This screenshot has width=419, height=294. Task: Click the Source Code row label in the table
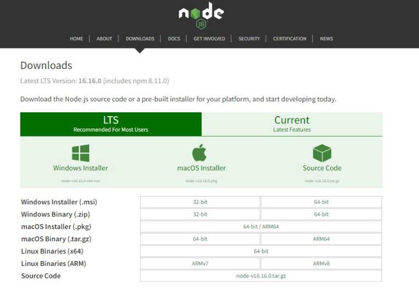click(41, 276)
